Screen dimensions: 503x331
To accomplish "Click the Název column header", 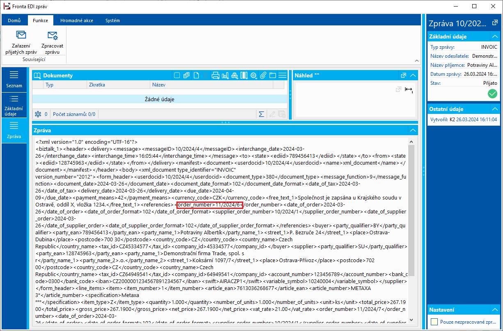I will click(x=212, y=85).
